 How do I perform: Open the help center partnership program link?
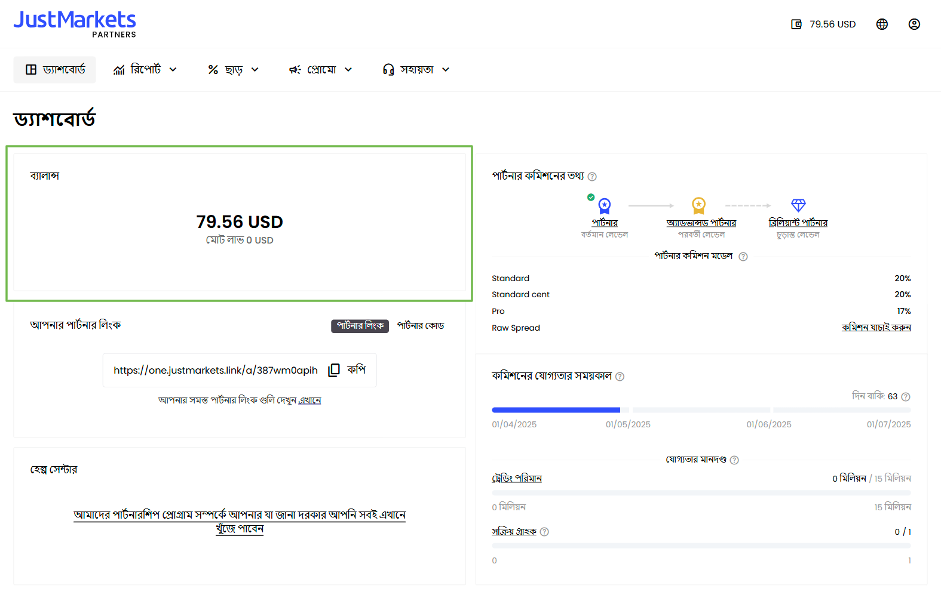[x=240, y=522]
